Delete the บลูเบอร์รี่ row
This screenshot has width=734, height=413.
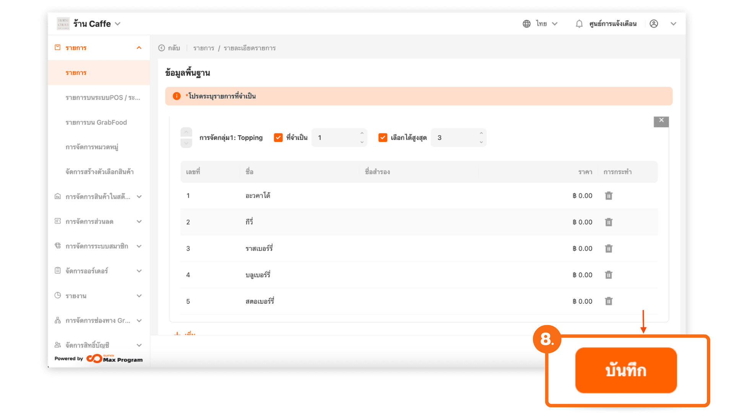tap(609, 275)
